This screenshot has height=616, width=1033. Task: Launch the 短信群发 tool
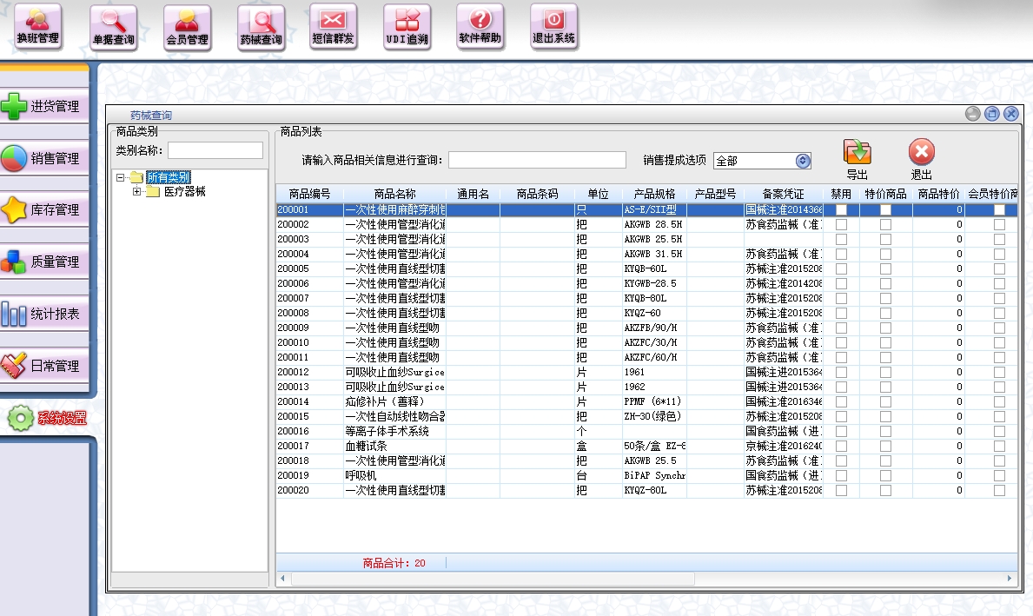tap(333, 26)
